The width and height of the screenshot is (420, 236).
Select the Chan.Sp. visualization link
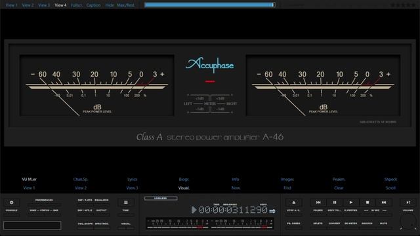(x=81, y=179)
